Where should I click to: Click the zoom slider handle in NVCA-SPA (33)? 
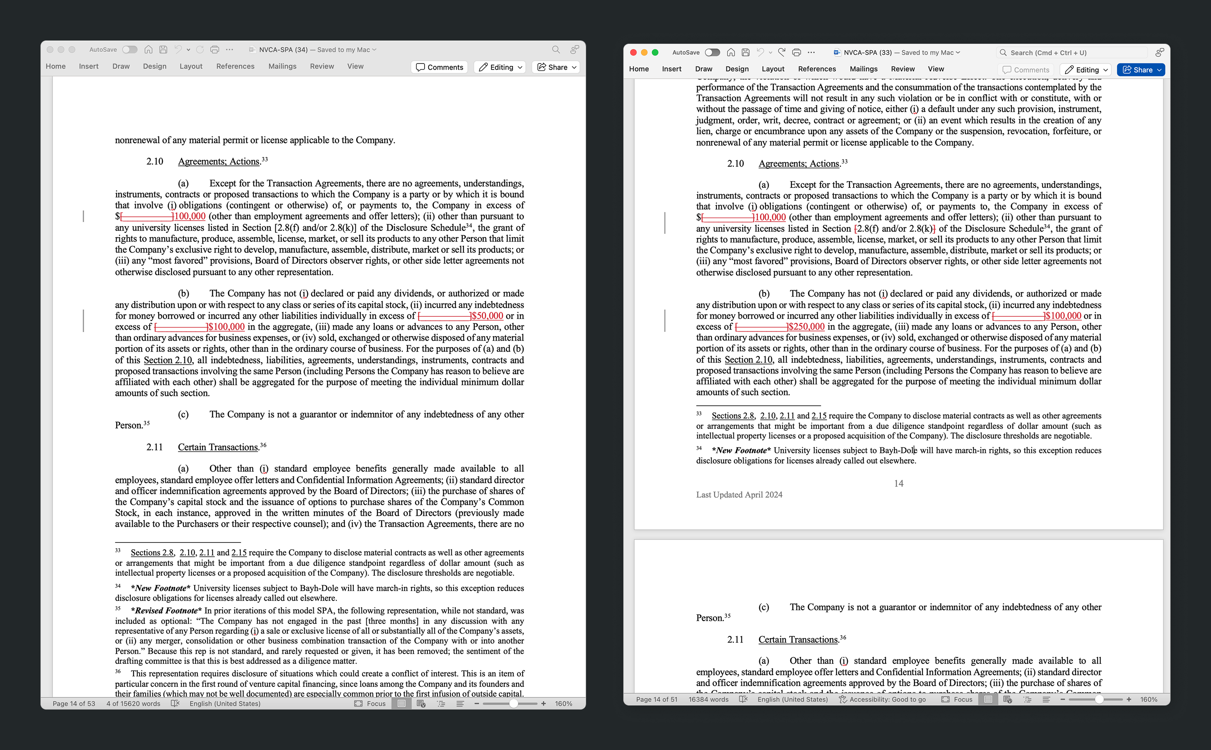click(x=1099, y=699)
